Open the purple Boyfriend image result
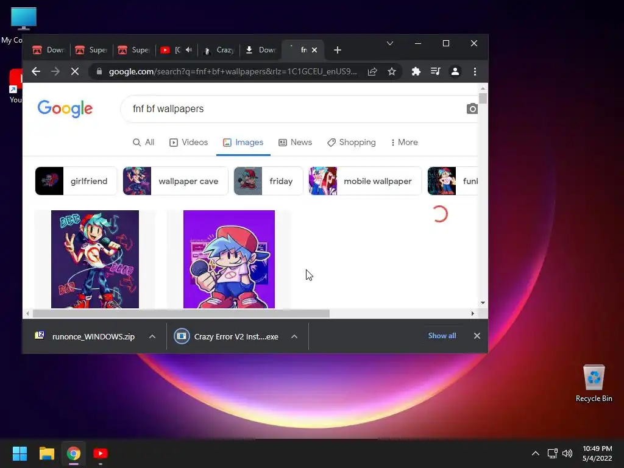This screenshot has height=468, width=624. [x=229, y=259]
